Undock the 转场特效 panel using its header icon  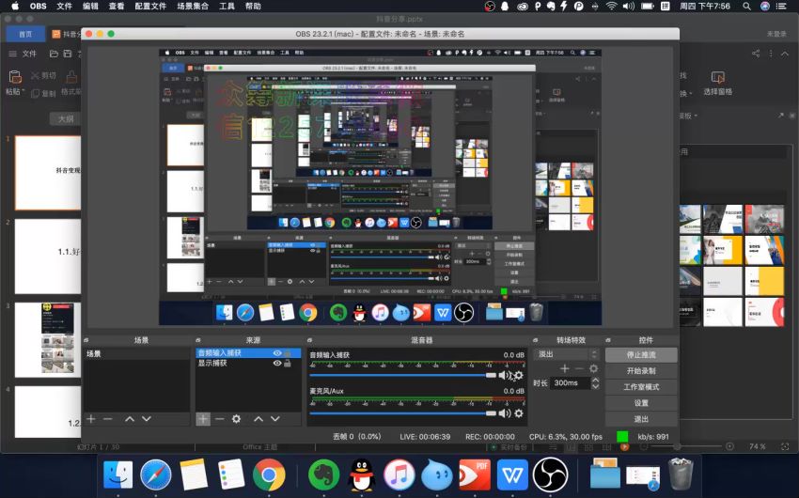[535, 340]
